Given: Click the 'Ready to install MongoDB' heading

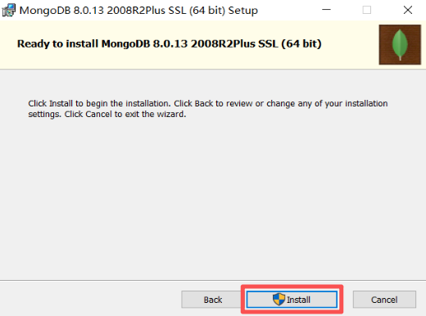Looking at the screenshot, I should tap(170, 44).
